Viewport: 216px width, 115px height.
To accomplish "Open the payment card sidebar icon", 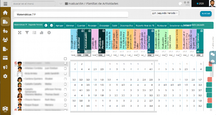I will point(5,58).
